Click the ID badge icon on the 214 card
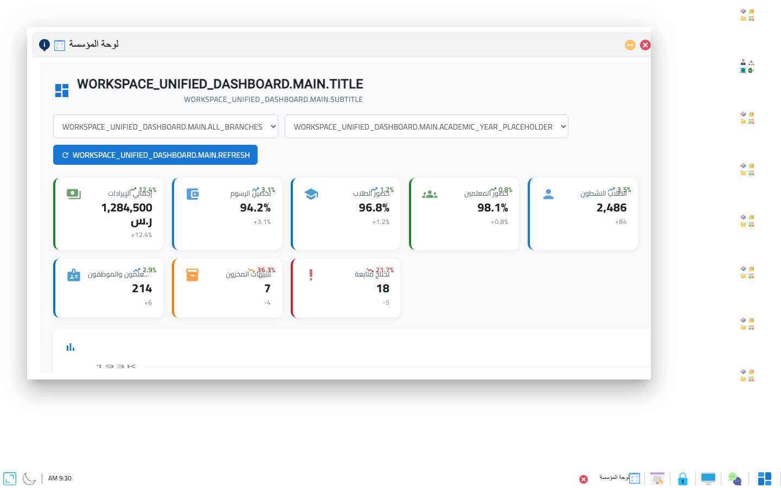Screen dimensions: 781x488 [74, 275]
